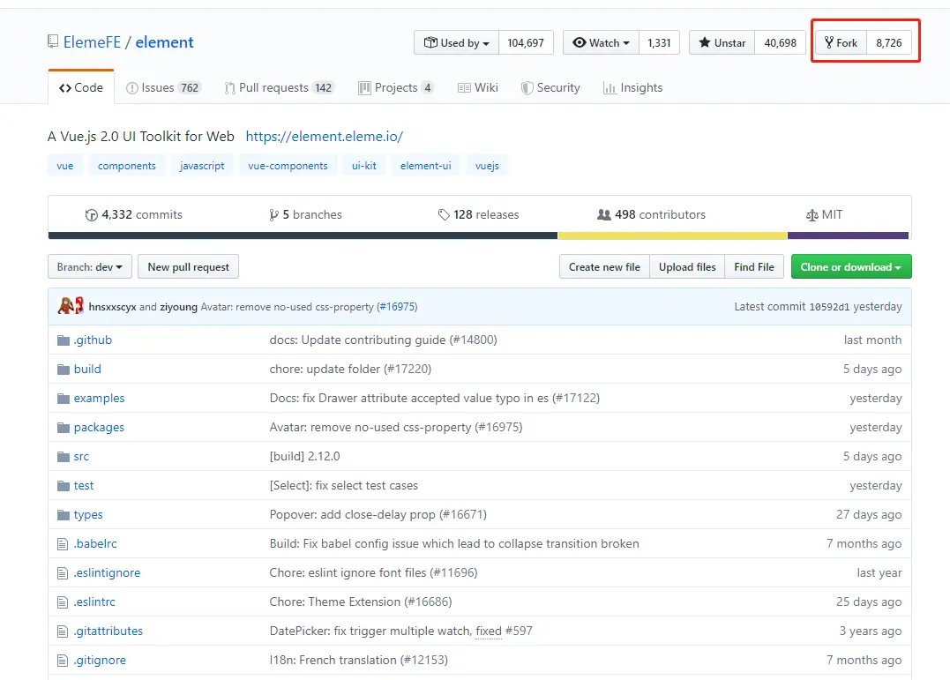Screen dimensions: 950x680
Task: Open the ziyoung author link
Action: point(179,307)
